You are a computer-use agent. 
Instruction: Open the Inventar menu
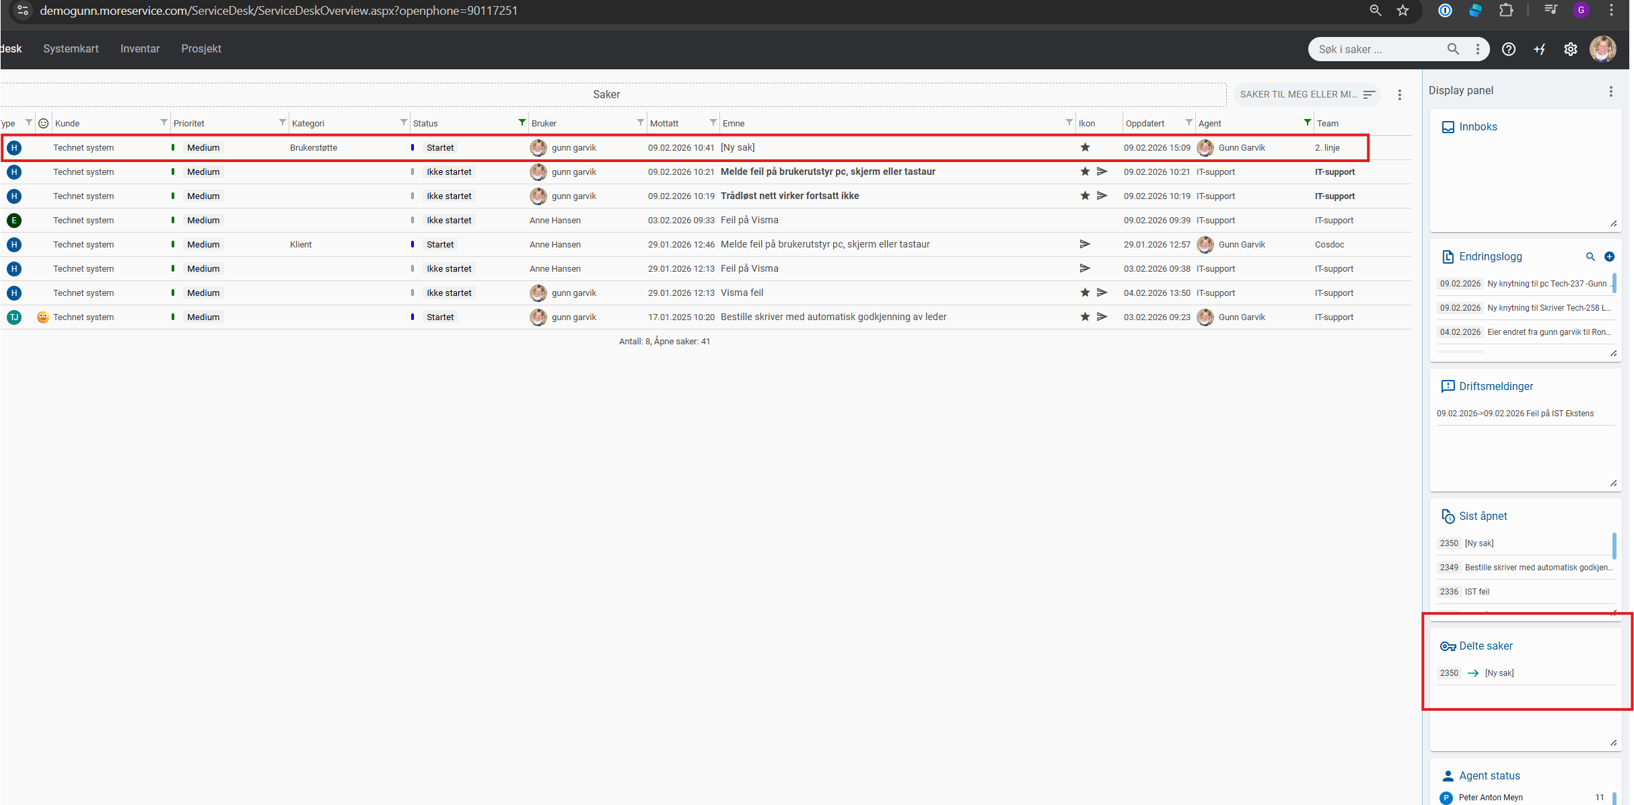tap(139, 48)
